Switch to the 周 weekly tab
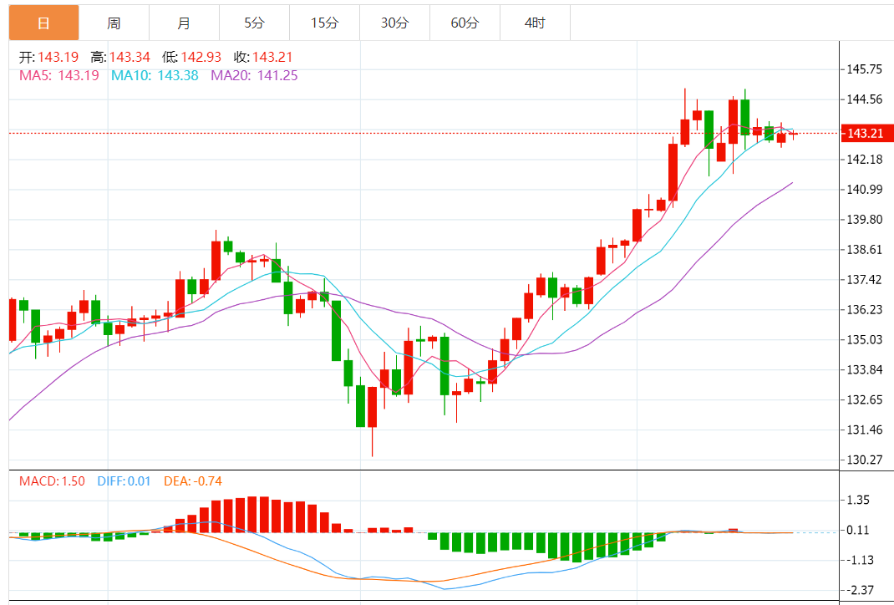Image resolution: width=894 pixels, height=605 pixels. [114, 23]
